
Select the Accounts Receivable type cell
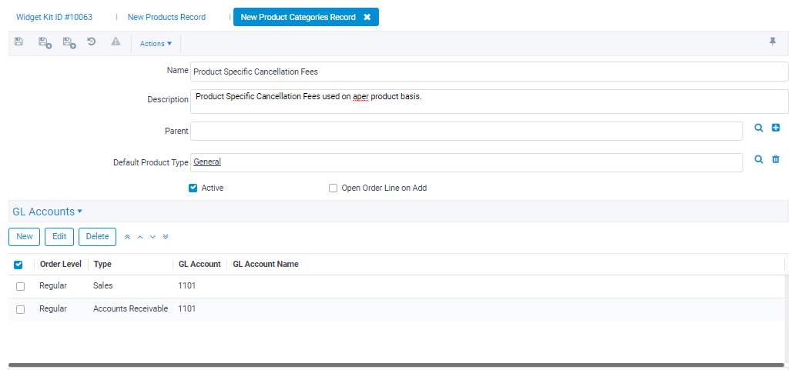(x=130, y=308)
